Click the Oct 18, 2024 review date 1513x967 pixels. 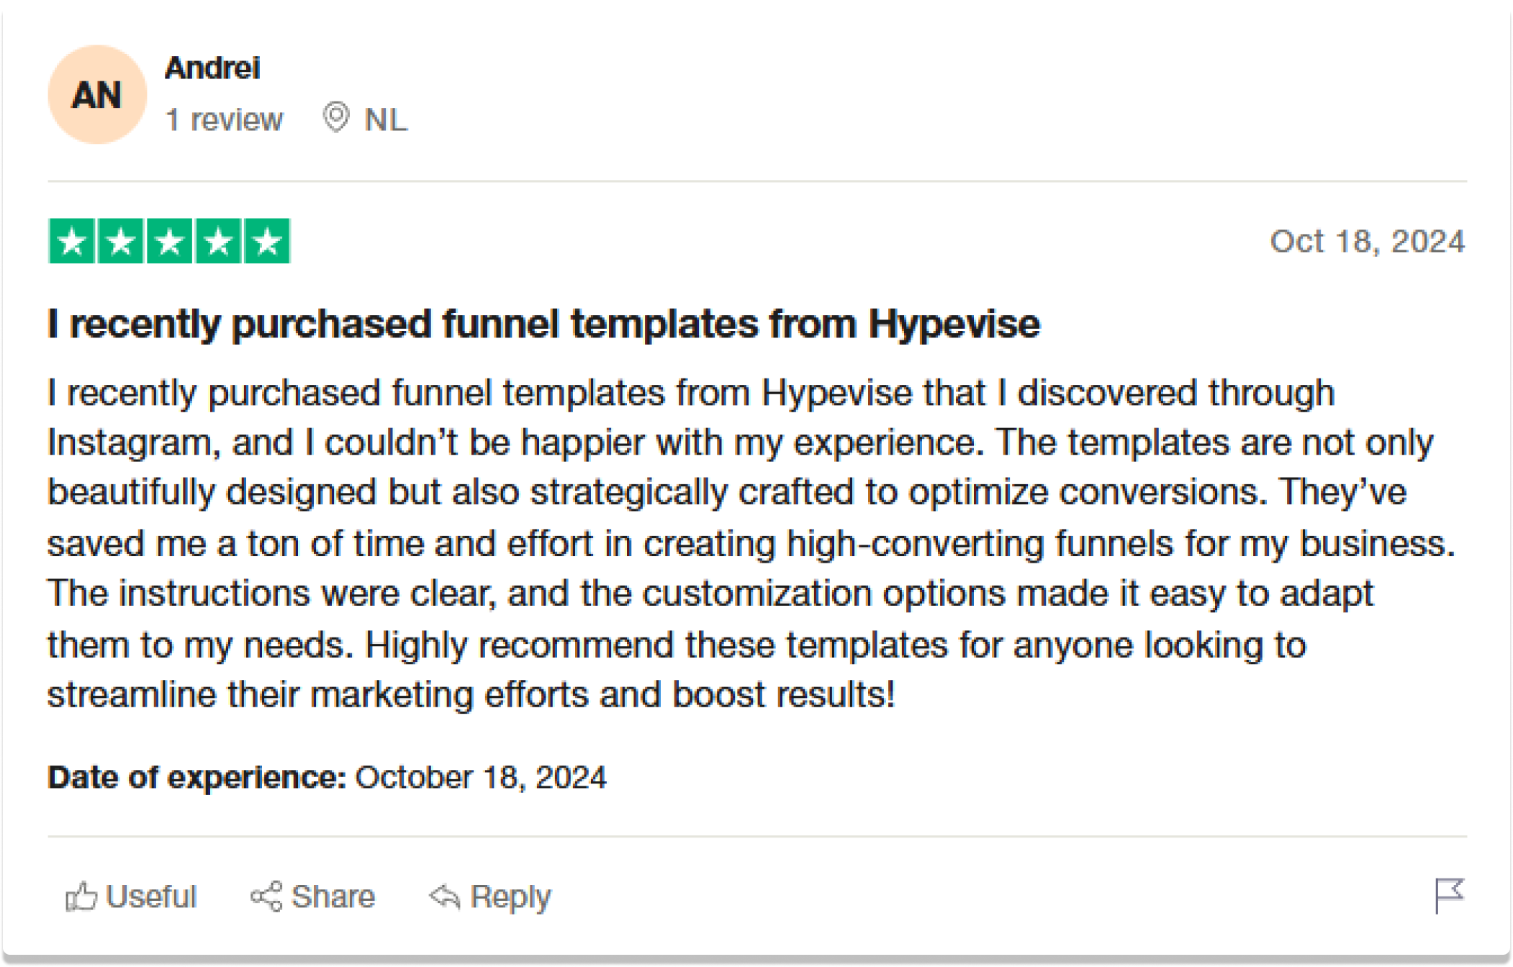coord(1367,241)
